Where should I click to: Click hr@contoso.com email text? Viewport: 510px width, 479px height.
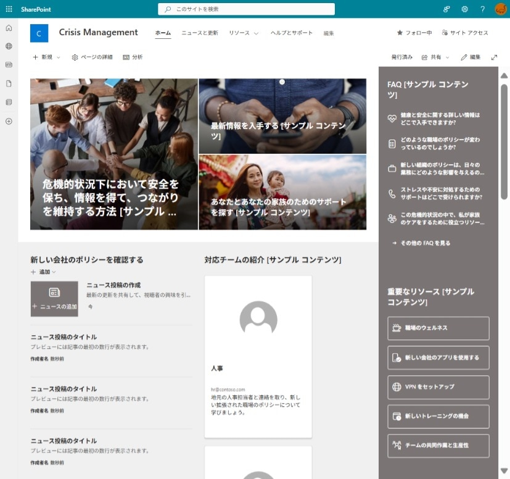click(228, 389)
